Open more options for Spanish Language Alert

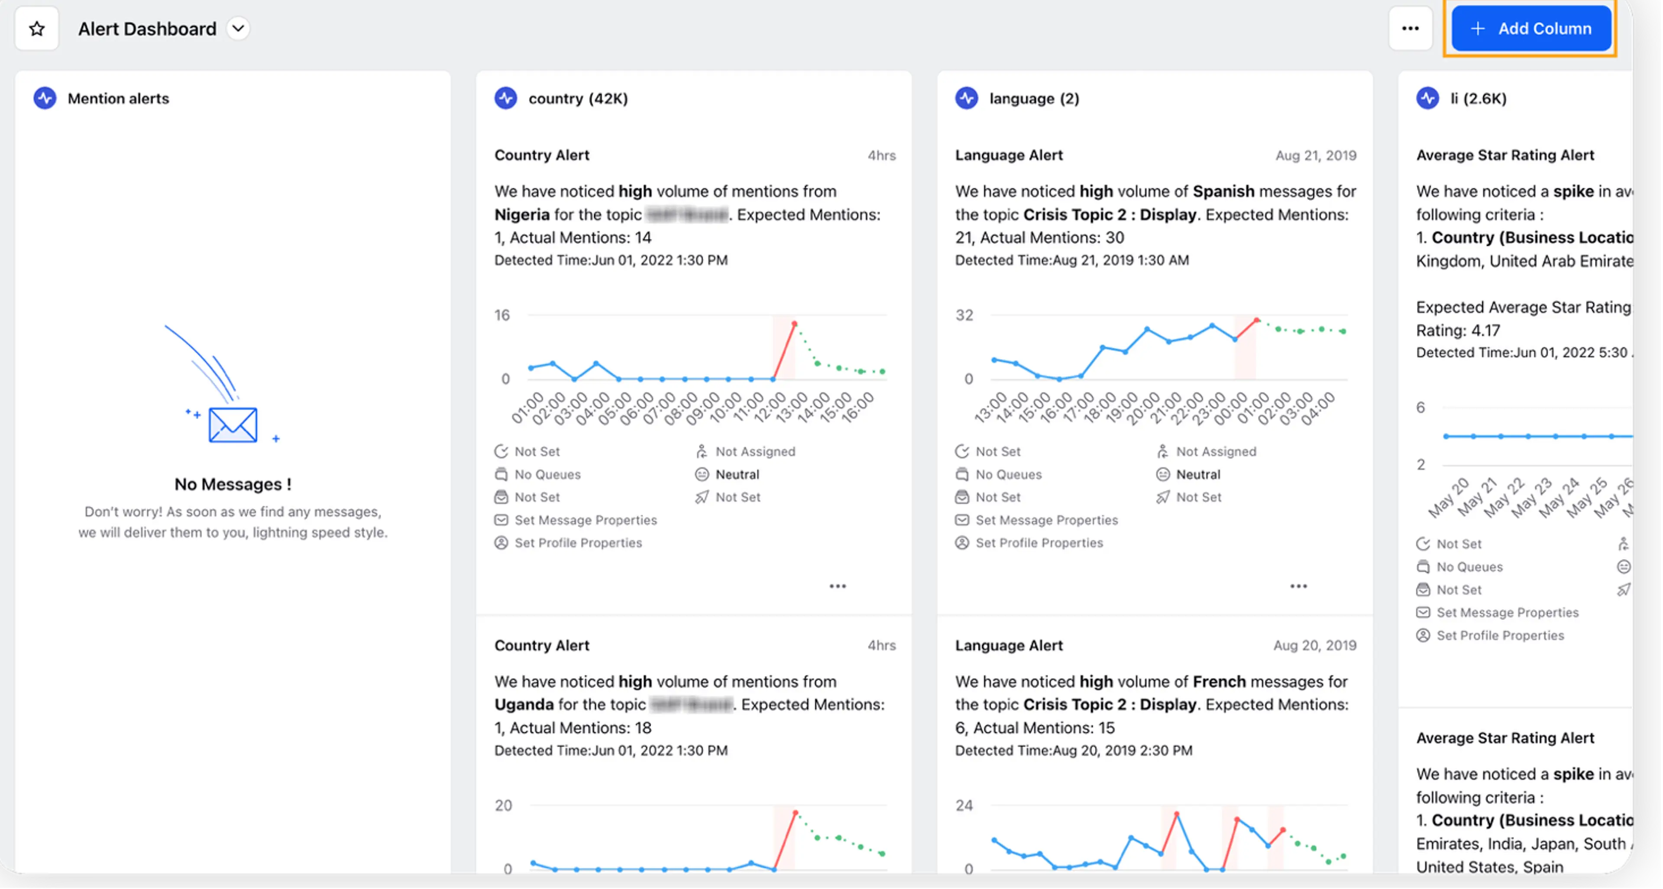coord(1298,586)
